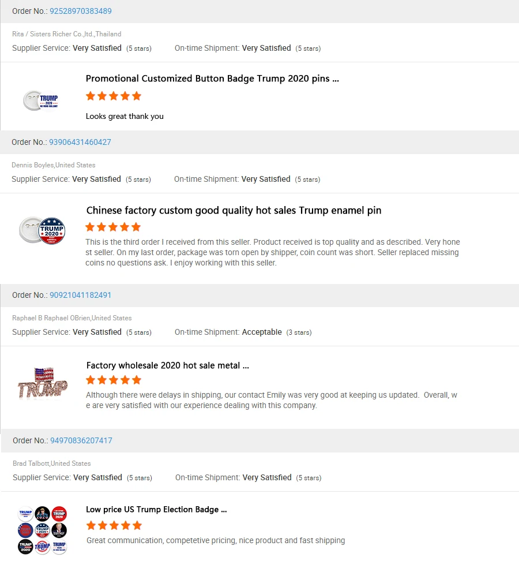Open 'Promotional Customized Button Badge Trump 2020 pins' product
The height and width of the screenshot is (572, 519).
coord(212,78)
